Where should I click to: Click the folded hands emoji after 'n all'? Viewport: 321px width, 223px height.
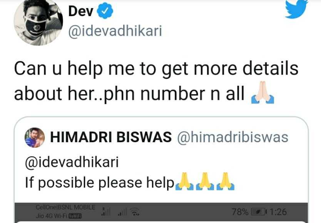coord(262,93)
